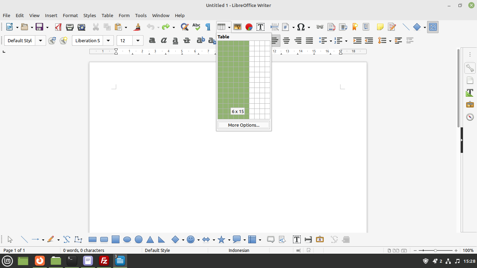Screen dimensions: 477x268
Task: Toggle Track Changes recording icon
Action: (392, 27)
